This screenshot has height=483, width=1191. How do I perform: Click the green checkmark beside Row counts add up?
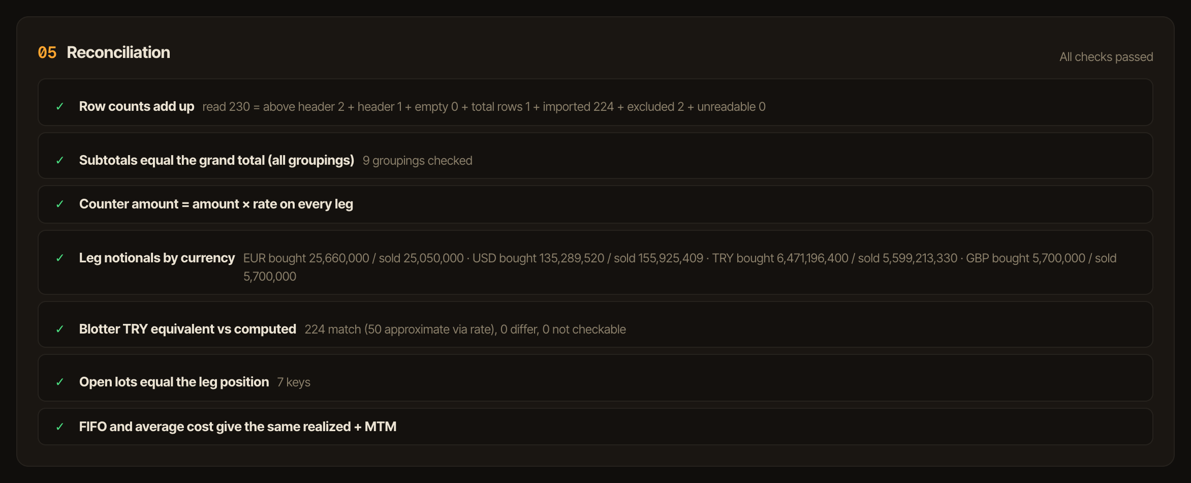tap(60, 106)
